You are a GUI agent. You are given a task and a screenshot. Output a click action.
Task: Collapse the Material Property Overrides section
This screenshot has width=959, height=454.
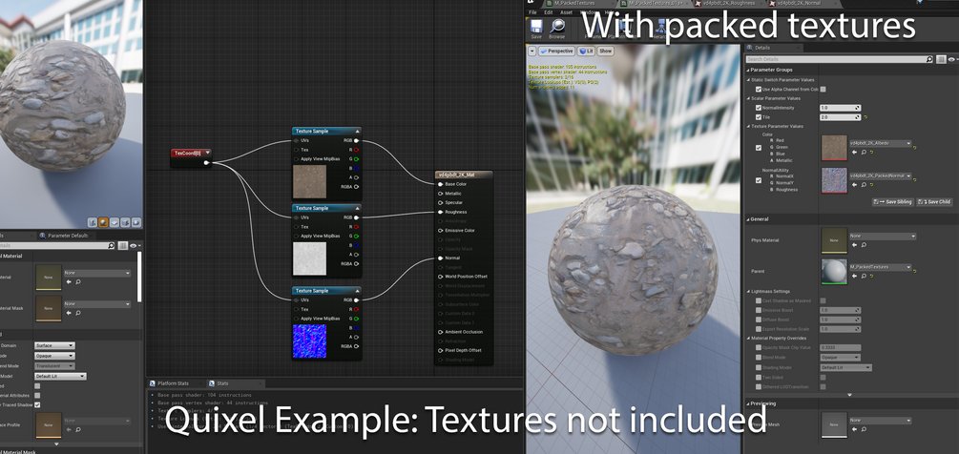(x=749, y=338)
